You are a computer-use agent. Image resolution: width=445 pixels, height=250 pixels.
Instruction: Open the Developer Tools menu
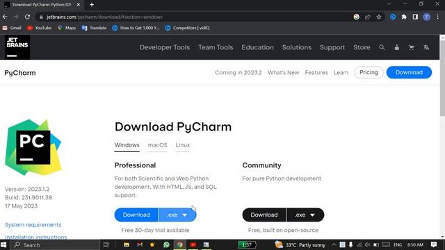coord(165,47)
